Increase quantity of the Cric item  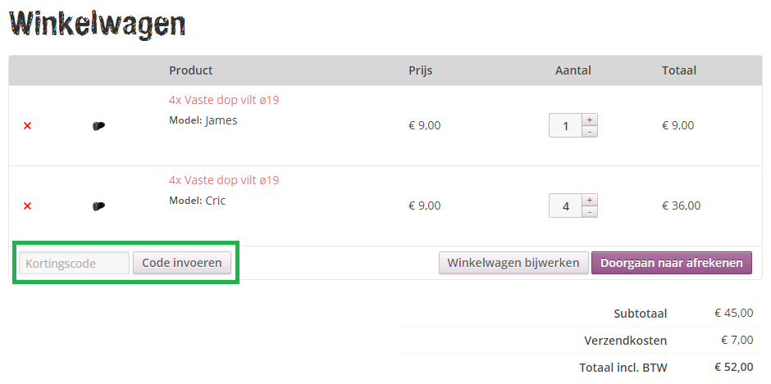click(590, 200)
